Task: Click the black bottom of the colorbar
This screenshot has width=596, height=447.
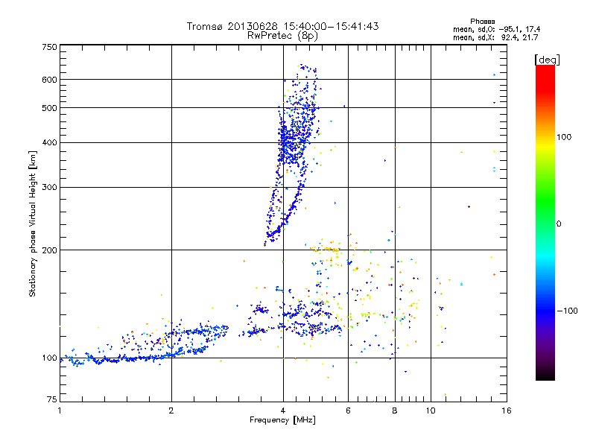Action: (545, 375)
